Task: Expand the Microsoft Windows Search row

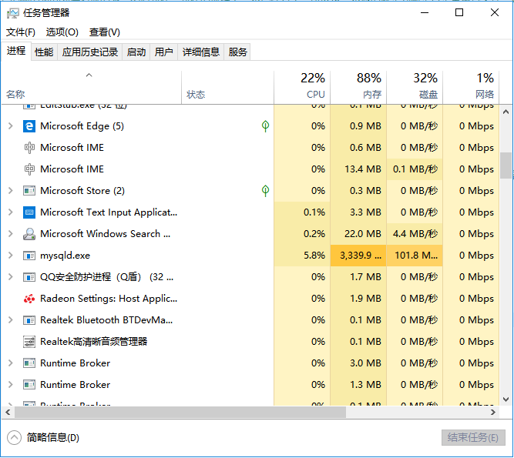Action: (x=11, y=234)
